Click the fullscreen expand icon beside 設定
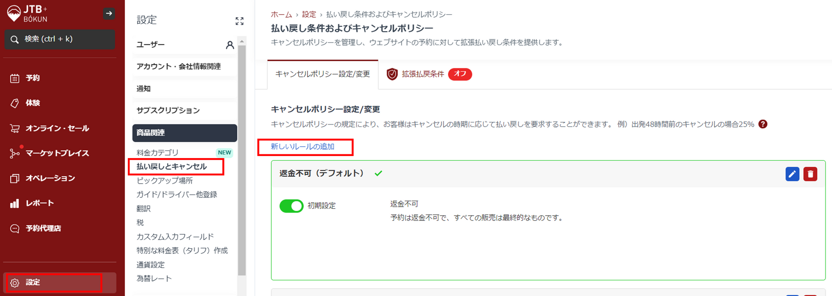The image size is (832, 296). pyautogui.click(x=239, y=21)
